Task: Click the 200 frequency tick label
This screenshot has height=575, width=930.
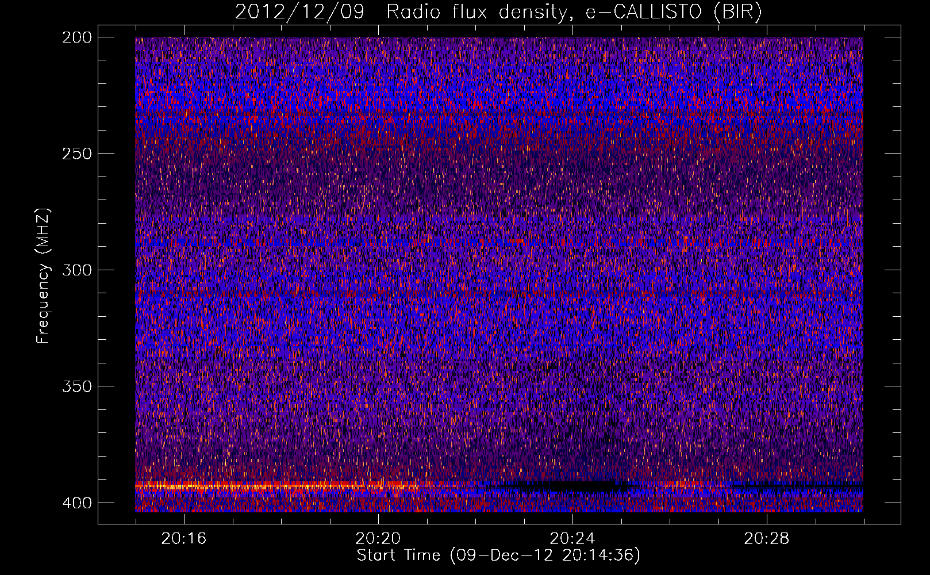Action: 76,37
